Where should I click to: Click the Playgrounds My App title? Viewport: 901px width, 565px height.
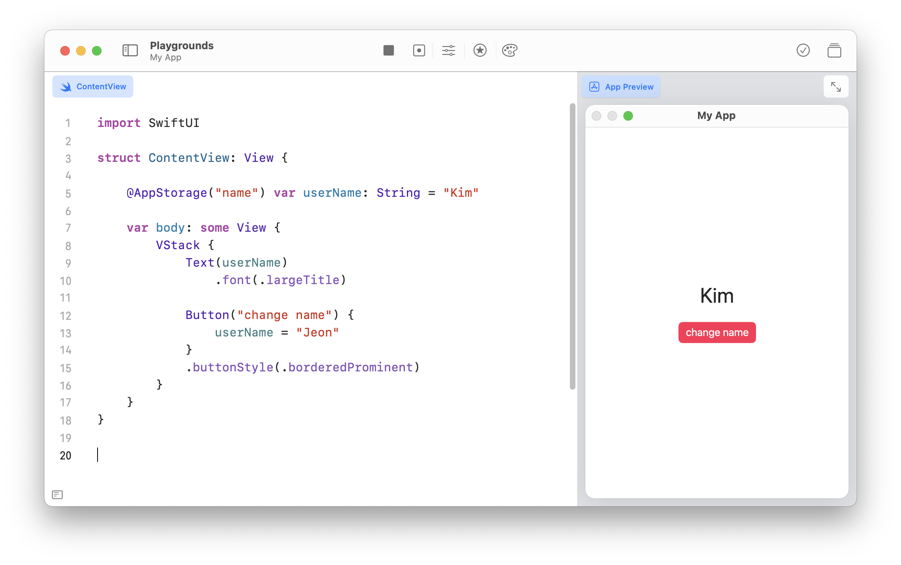(182, 51)
